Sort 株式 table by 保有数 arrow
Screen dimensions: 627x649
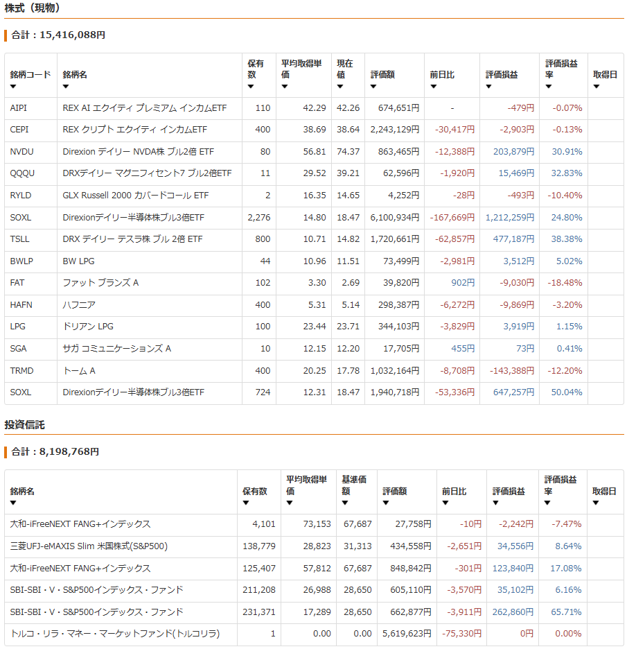[x=250, y=87]
